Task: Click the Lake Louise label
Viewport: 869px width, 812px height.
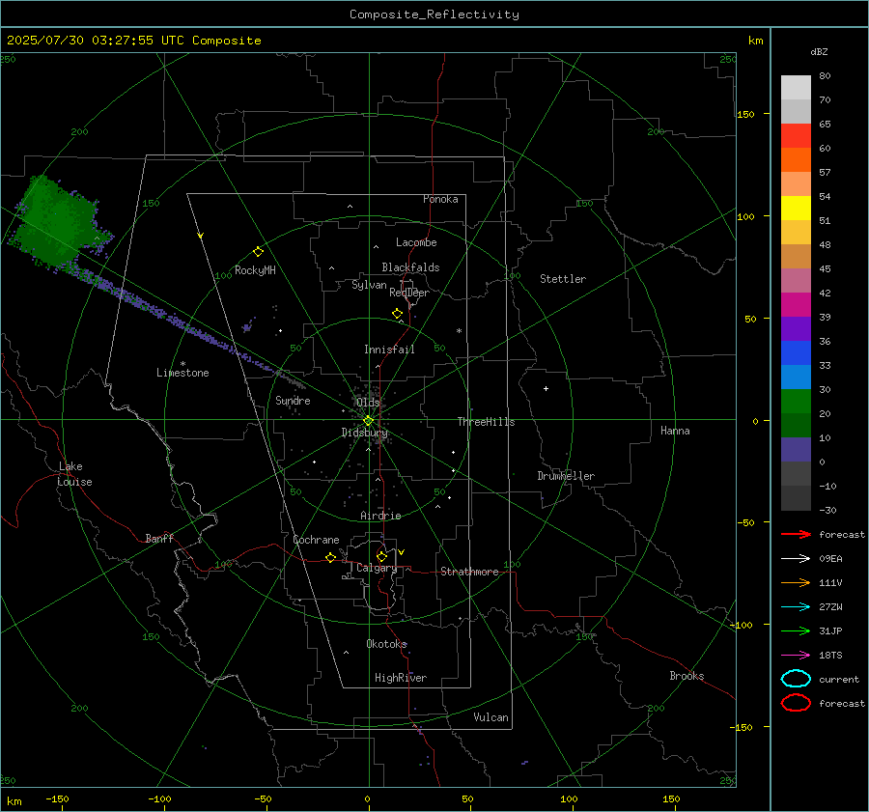Action: pyautogui.click(x=74, y=474)
